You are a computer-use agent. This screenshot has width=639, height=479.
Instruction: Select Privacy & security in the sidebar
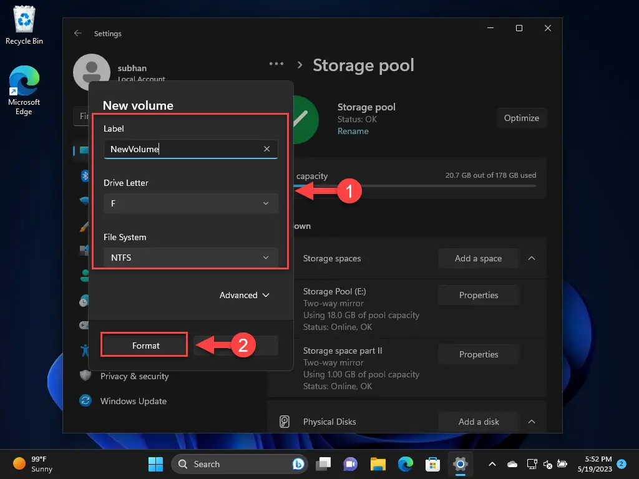tap(135, 376)
